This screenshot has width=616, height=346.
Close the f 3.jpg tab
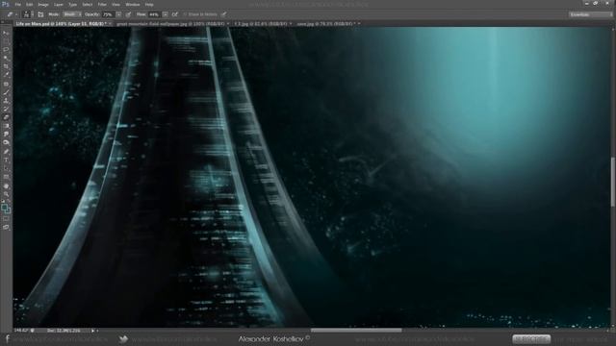point(291,23)
